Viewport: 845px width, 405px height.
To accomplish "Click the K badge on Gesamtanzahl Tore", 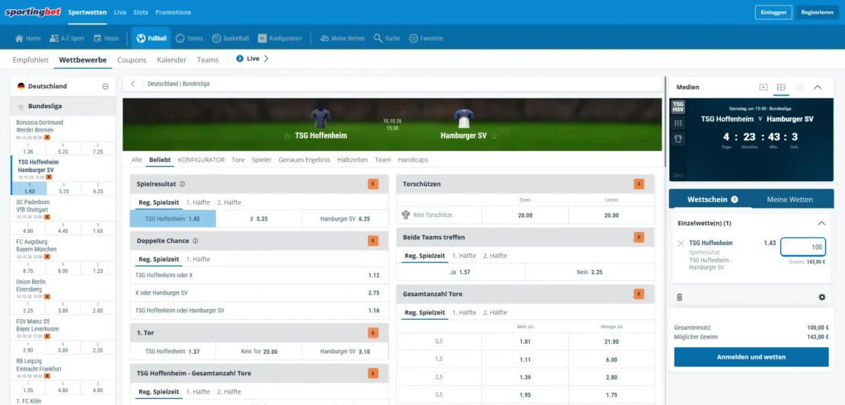I will pyautogui.click(x=639, y=294).
